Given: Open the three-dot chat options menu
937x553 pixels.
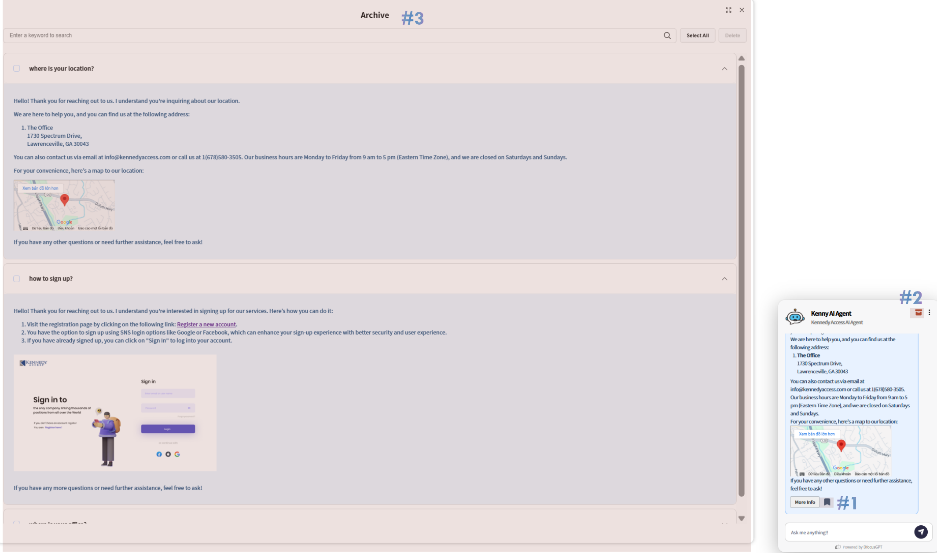Looking at the screenshot, I should [929, 313].
